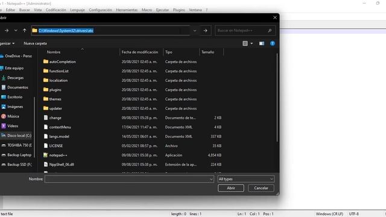Open the Lenguaje menu
The width and height of the screenshot is (386, 217).
(77, 10)
